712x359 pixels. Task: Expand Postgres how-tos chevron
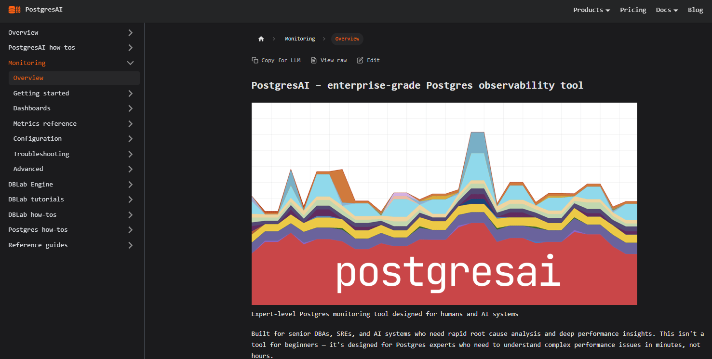pos(130,230)
